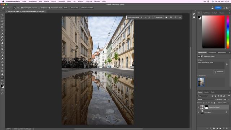Open the Eigenschaften panel menu
Image resolution: width=231 pixels, height=130 pixels.
coord(230,53)
